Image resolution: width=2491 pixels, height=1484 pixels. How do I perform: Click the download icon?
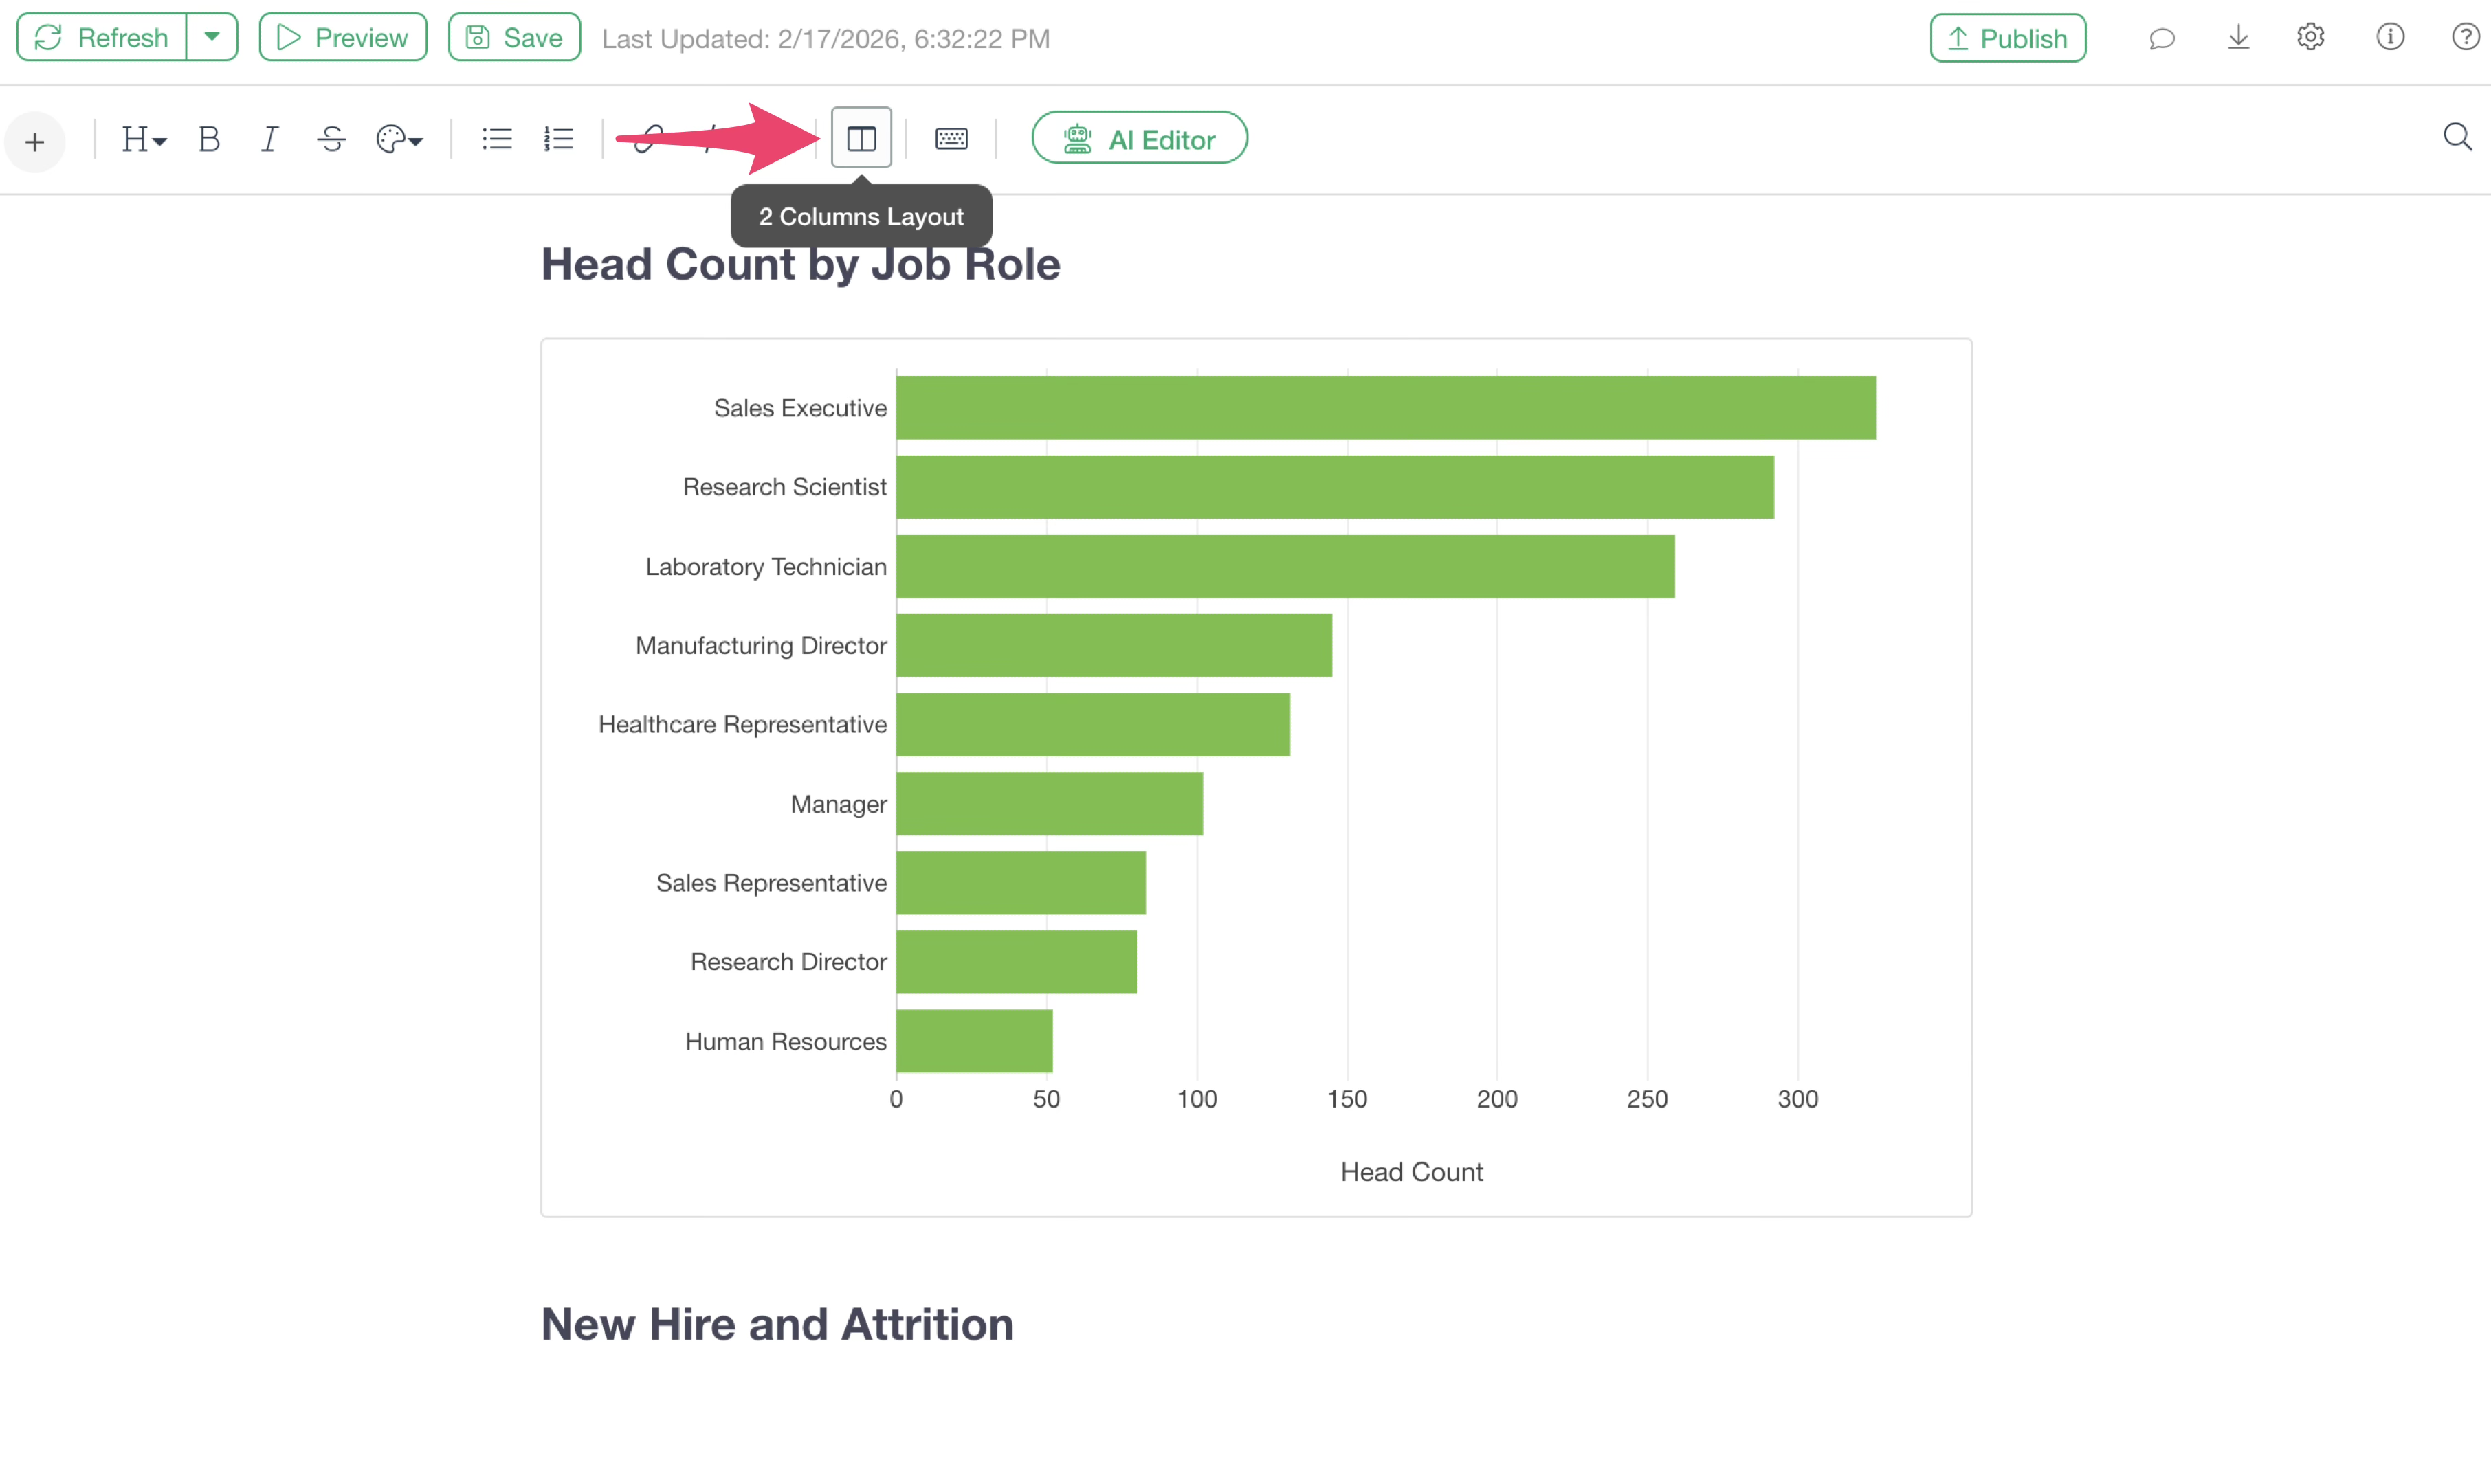pyautogui.click(x=2238, y=38)
